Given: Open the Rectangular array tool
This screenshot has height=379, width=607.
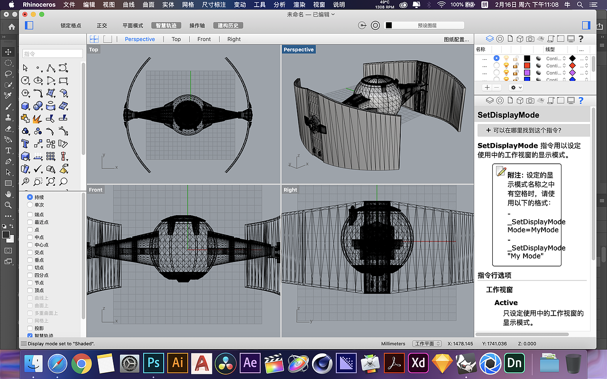Looking at the screenshot, I should tap(51, 155).
